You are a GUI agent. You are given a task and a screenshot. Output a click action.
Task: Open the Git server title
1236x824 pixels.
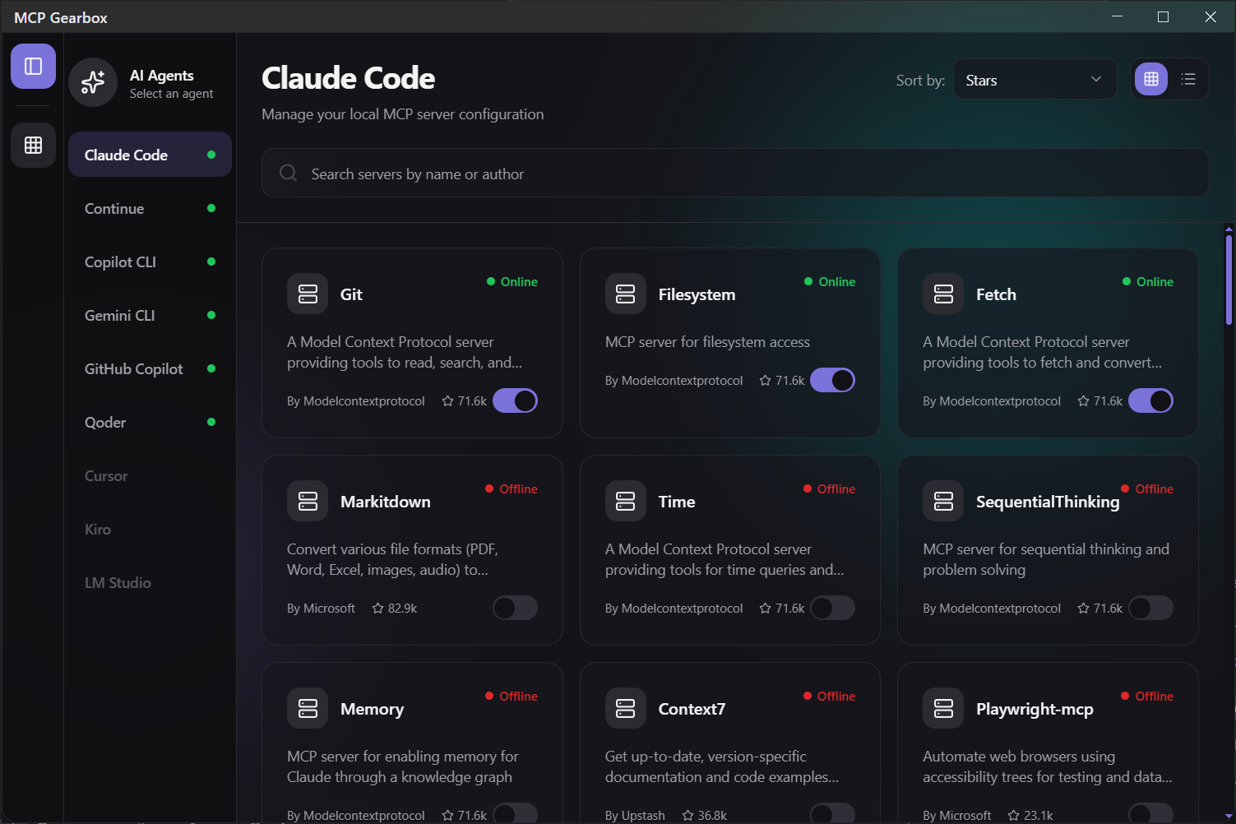[x=351, y=294]
